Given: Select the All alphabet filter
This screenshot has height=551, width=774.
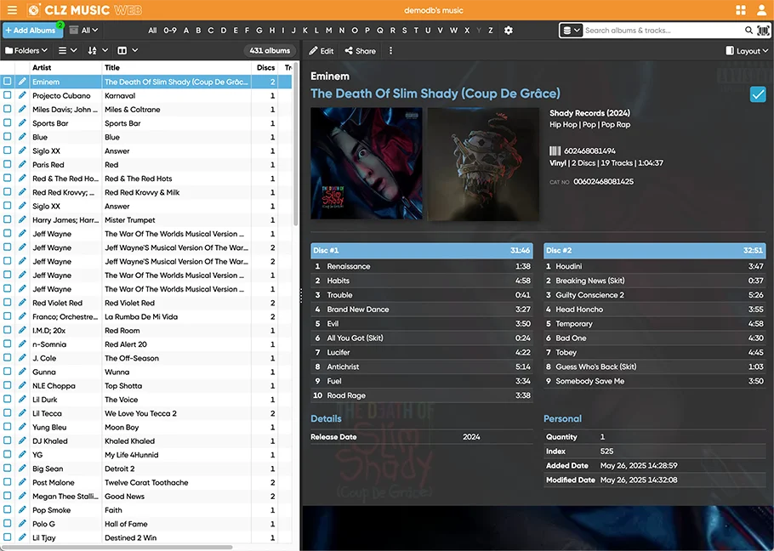Looking at the screenshot, I should 152,30.
